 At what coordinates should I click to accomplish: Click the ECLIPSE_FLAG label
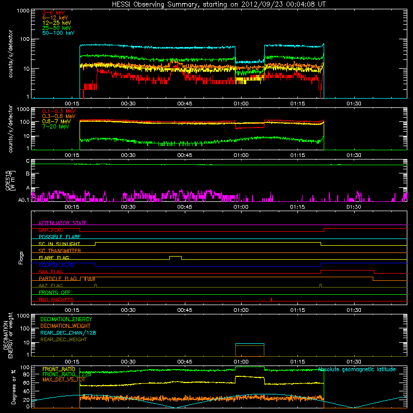coord(56,265)
